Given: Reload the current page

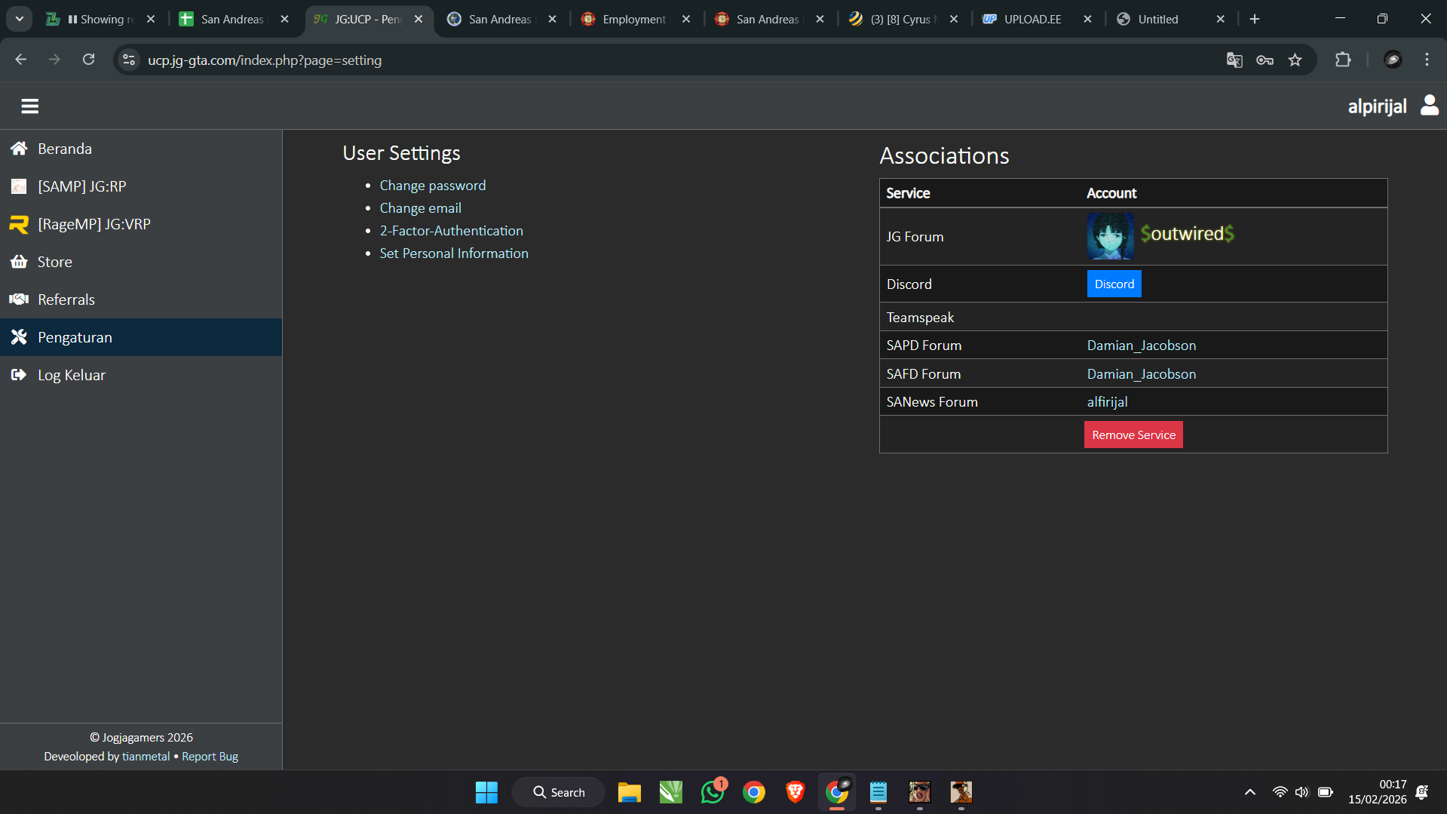Looking at the screenshot, I should 89,60.
